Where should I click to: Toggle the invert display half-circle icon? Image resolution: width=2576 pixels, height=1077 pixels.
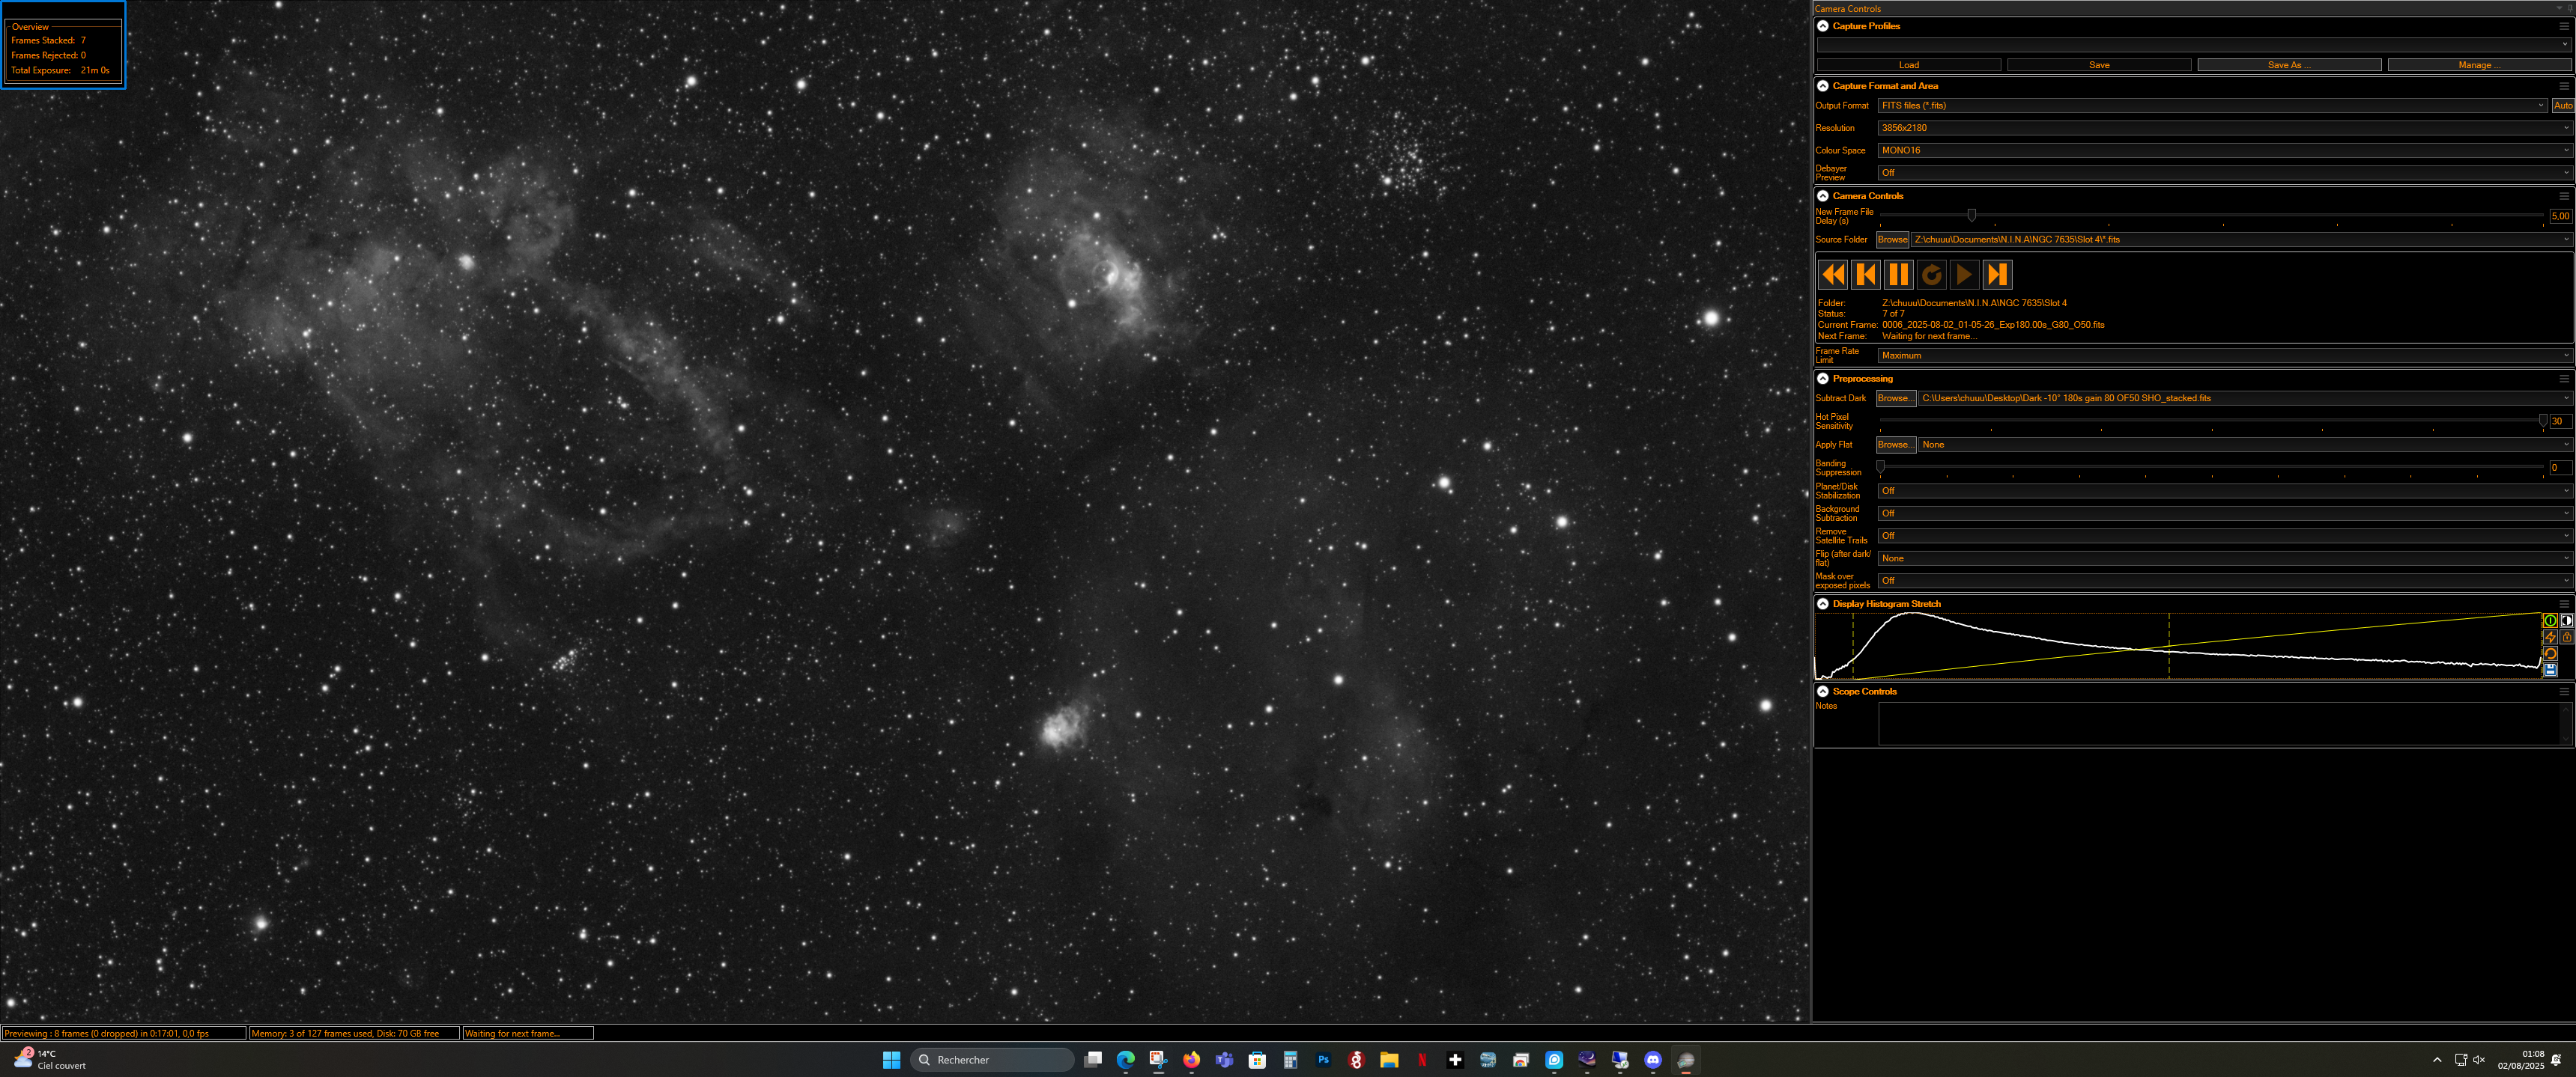tap(2566, 620)
